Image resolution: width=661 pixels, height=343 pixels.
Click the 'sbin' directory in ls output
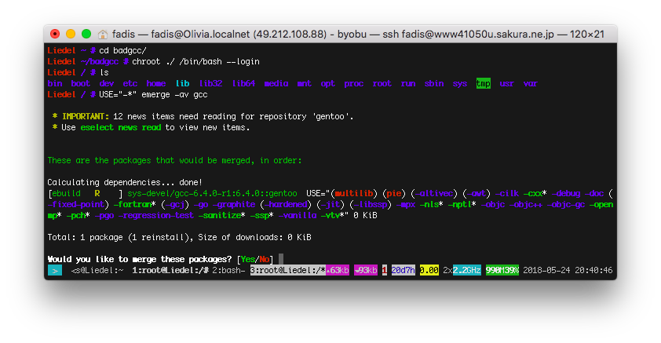[x=434, y=83]
